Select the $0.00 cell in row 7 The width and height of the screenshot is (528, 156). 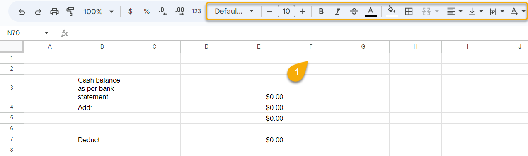[259, 140]
